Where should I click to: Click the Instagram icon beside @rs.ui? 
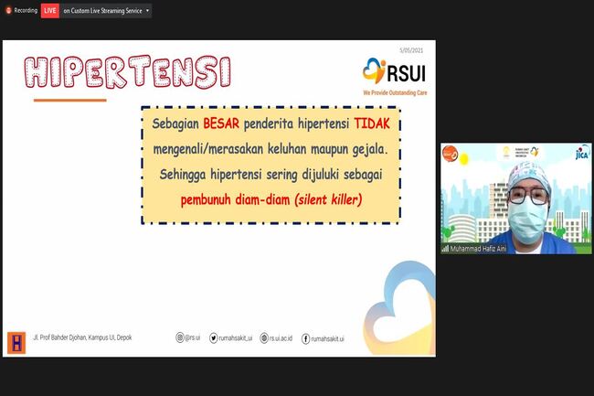pyautogui.click(x=180, y=337)
